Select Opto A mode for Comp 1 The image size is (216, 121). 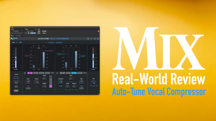[x=36, y=73]
